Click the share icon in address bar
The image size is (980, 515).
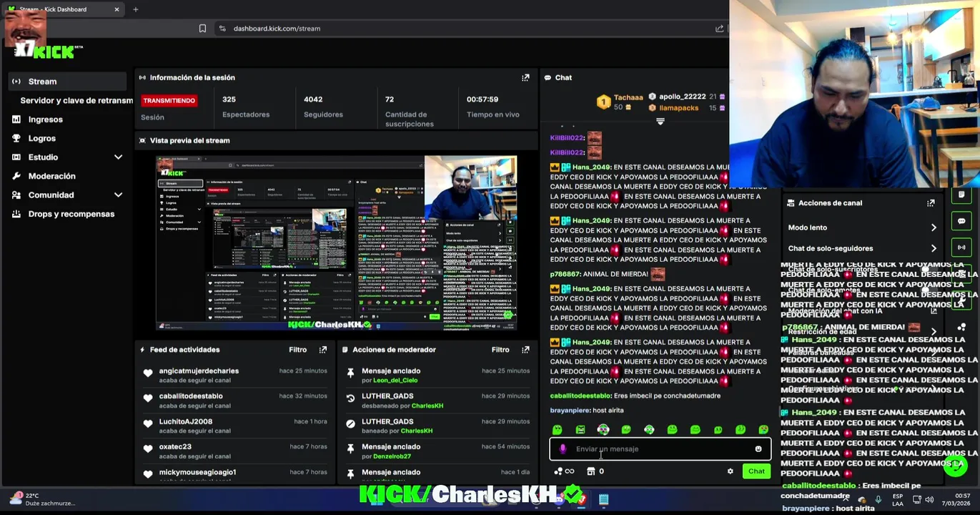point(719,29)
